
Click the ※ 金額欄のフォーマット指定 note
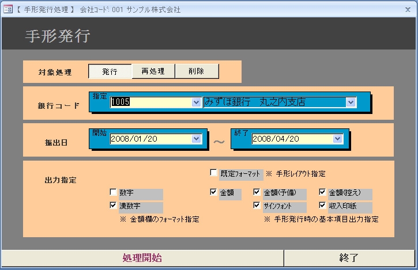pyautogui.click(x=159, y=219)
